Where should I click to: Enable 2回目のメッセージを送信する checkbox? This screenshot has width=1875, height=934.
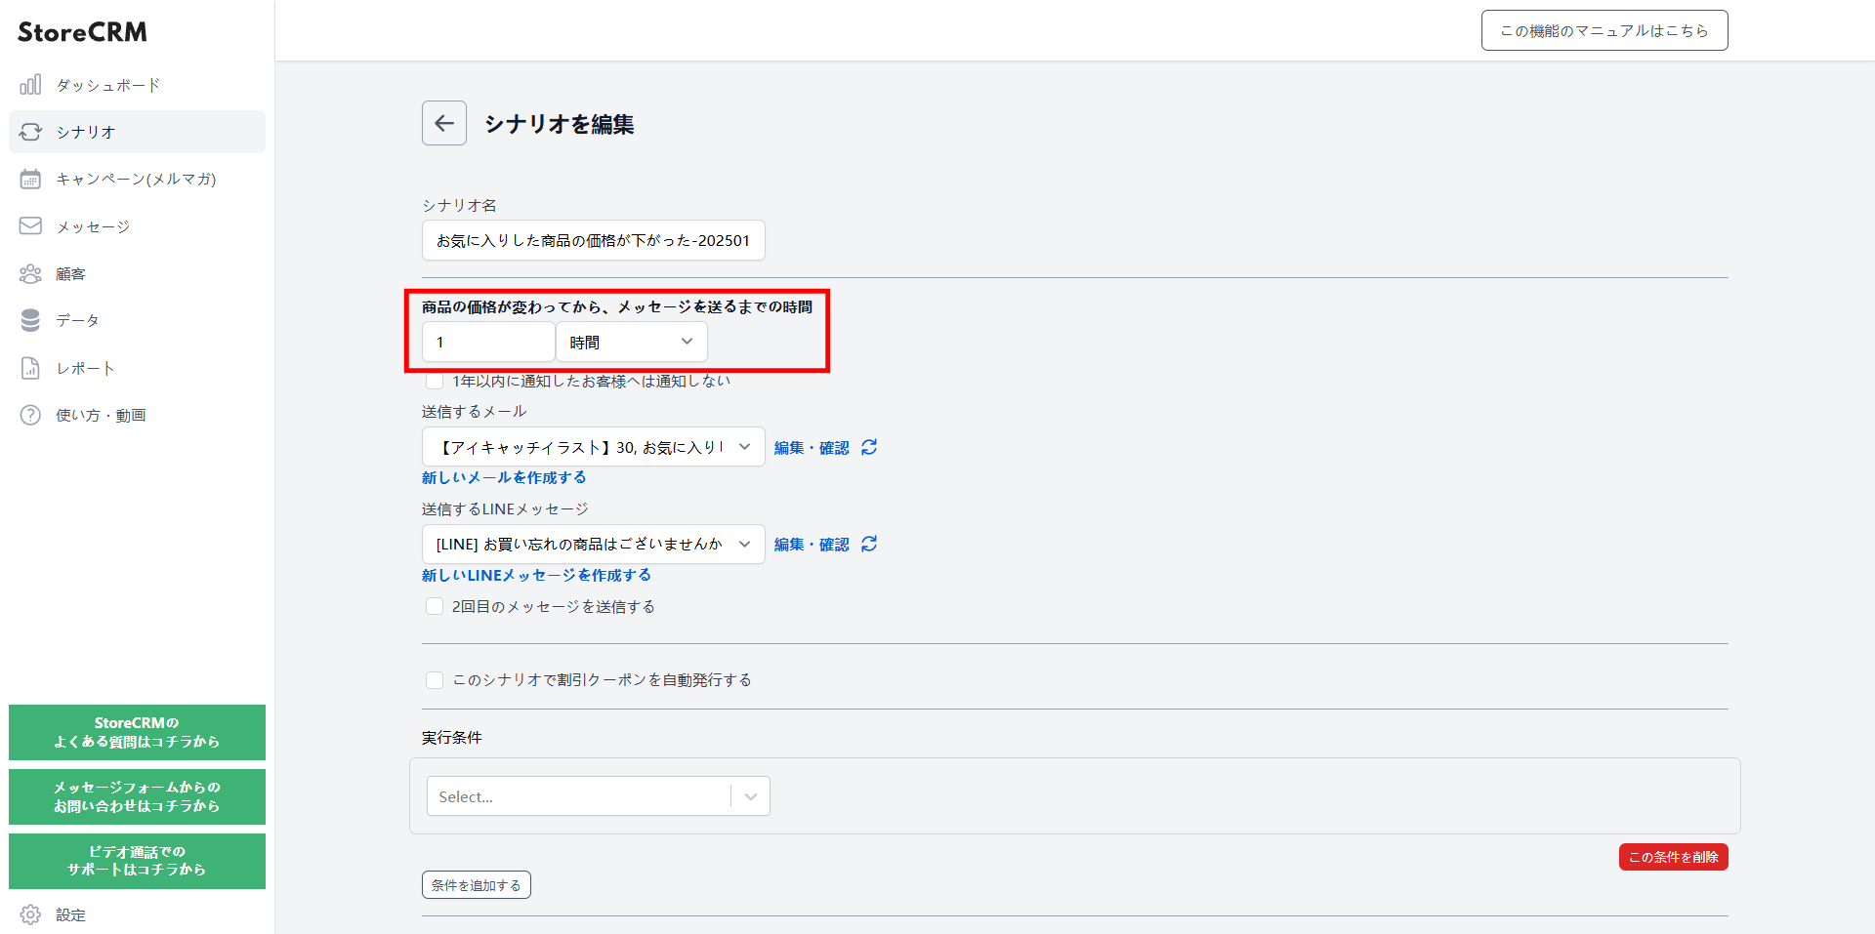point(435,606)
